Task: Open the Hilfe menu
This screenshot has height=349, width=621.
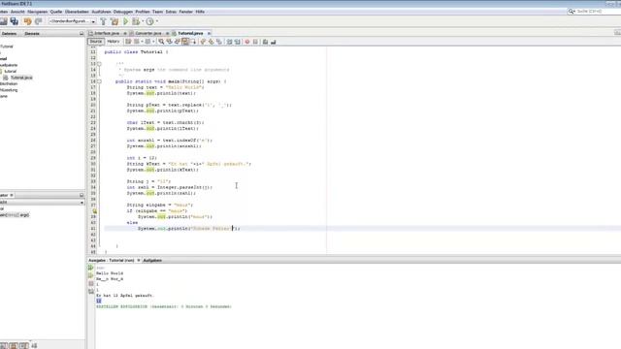Action: [200, 12]
